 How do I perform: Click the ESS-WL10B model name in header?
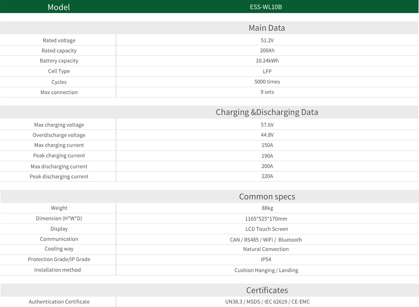(x=266, y=7)
